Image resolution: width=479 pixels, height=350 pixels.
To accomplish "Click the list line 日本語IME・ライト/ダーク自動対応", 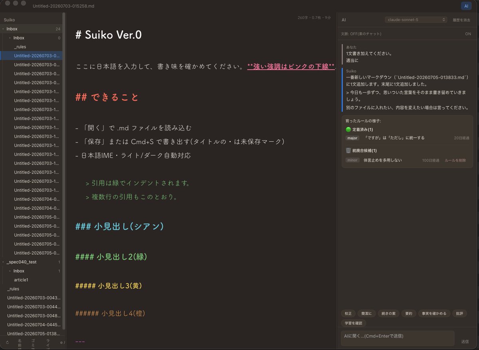I will 133,155.
